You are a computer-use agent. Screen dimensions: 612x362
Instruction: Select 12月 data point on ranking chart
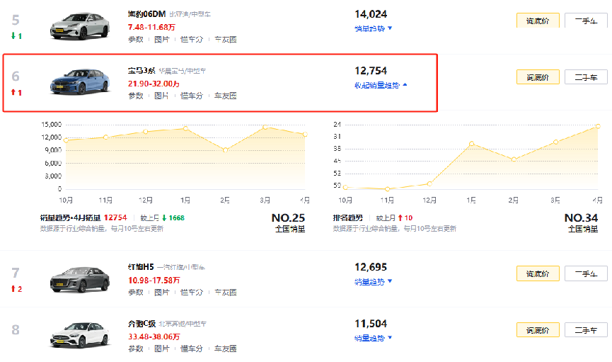tap(429, 183)
